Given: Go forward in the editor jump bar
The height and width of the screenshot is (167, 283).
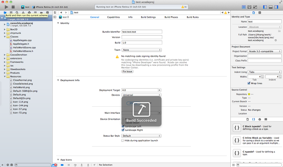Looking at the screenshot, I should (66, 13).
